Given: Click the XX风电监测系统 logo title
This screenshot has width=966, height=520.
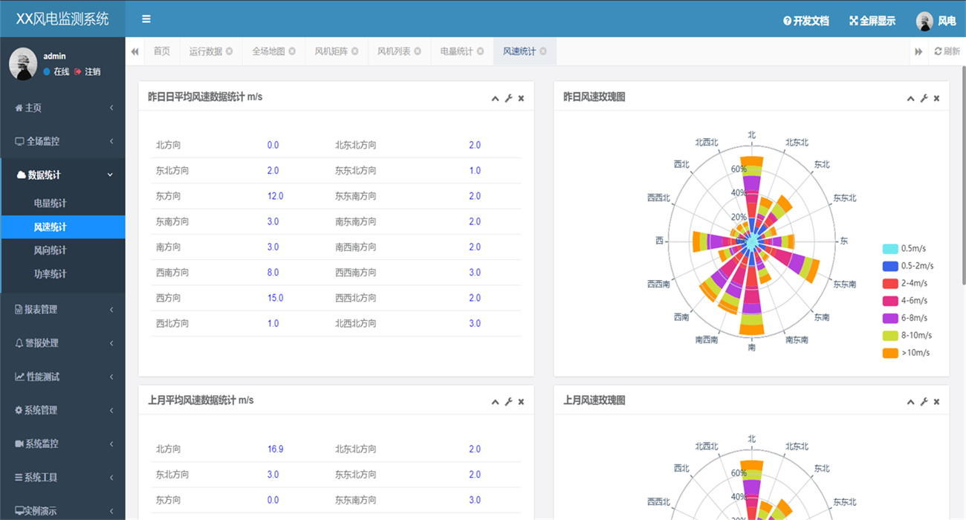Looking at the screenshot, I should 62,19.
